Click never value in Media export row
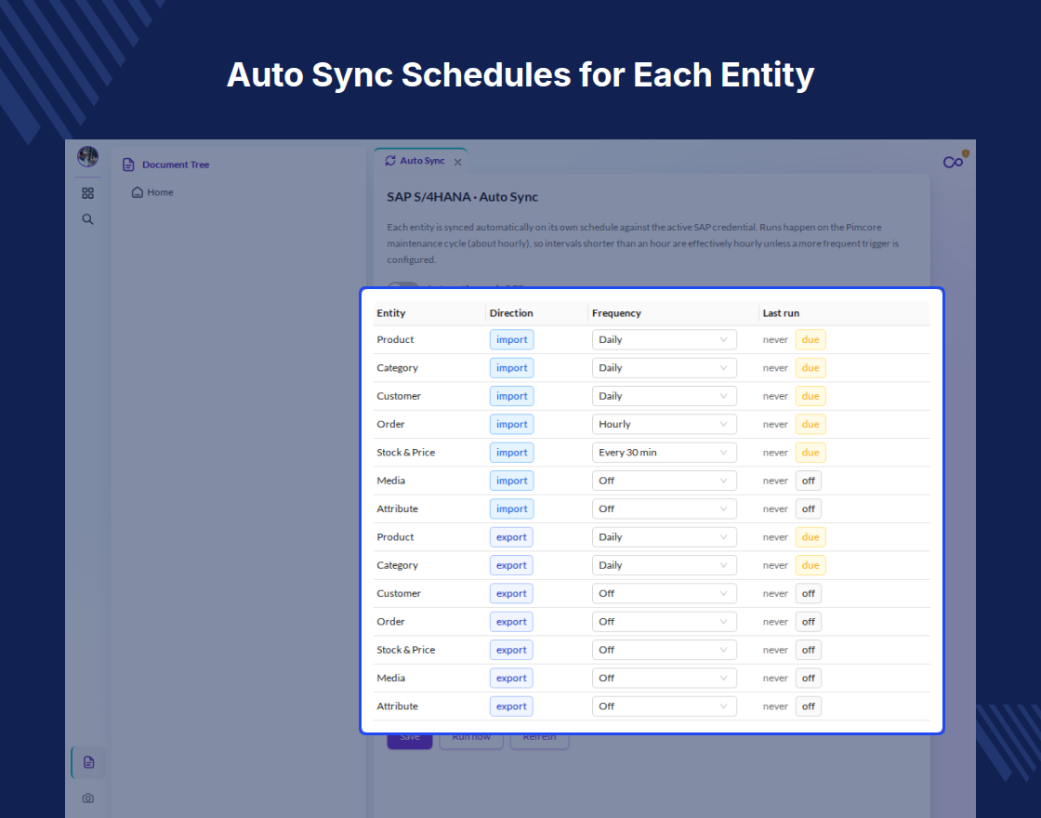 coord(775,678)
